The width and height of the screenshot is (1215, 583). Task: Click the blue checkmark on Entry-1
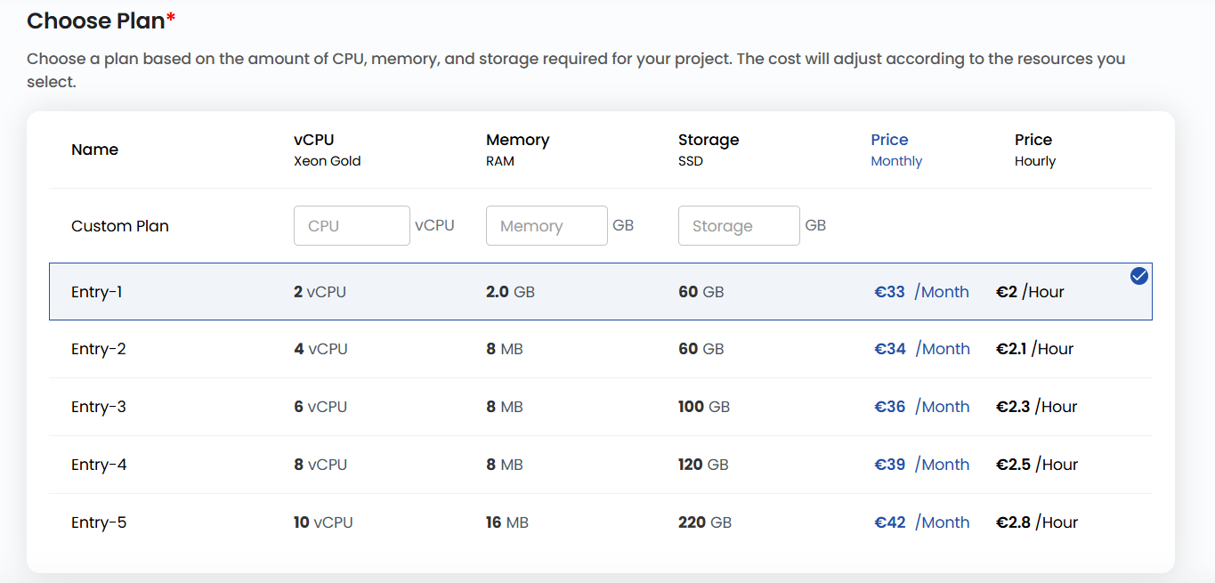1138,276
